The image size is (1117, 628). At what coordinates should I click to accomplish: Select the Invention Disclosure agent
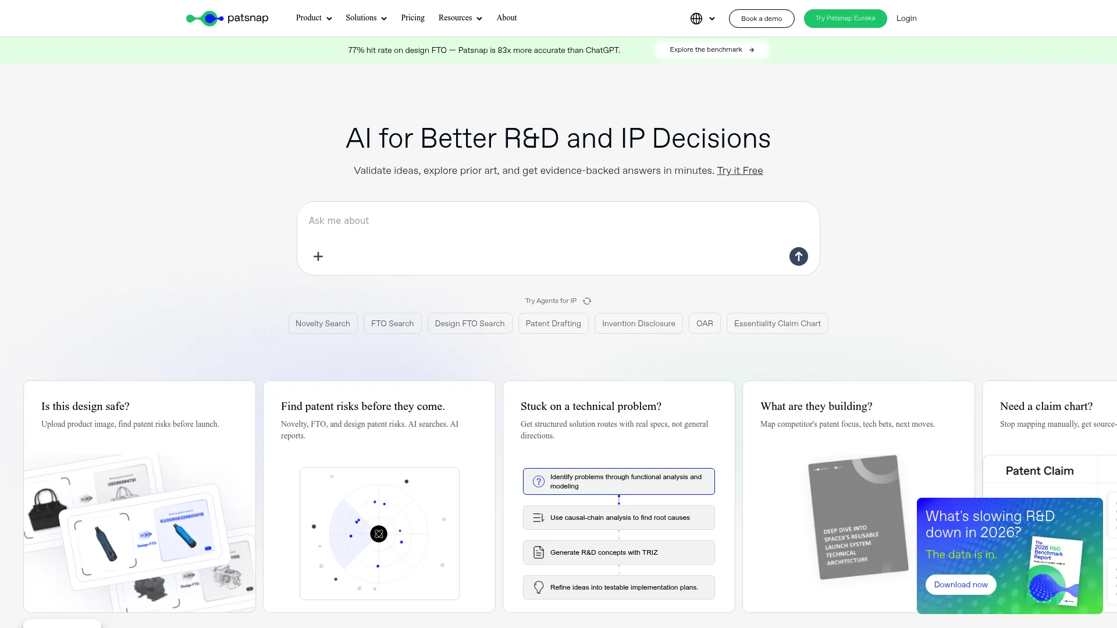click(639, 323)
